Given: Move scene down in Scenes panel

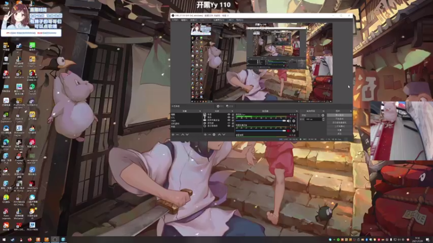Looking at the screenshot, I should (187, 134).
